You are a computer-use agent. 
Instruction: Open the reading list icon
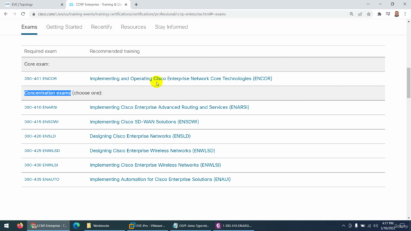point(388,14)
